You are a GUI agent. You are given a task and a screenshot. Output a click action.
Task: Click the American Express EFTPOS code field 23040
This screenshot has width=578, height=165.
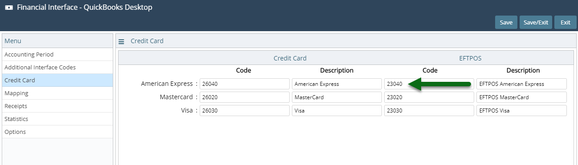click(429, 84)
